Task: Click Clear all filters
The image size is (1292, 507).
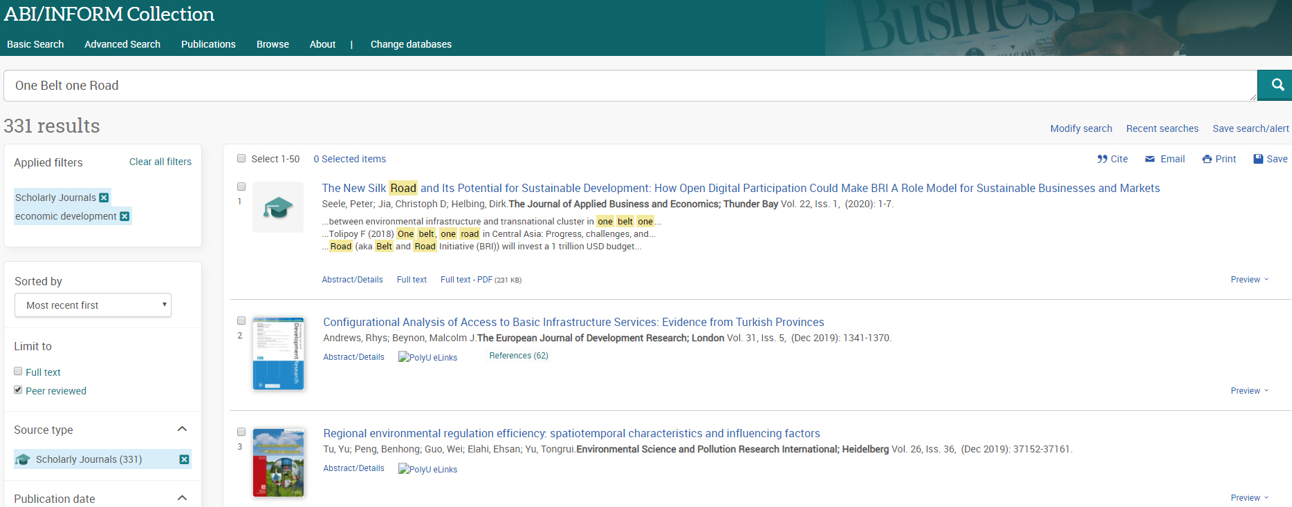Action: click(x=160, y=162)
